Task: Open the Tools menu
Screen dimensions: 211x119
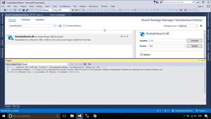Action: 55,6
